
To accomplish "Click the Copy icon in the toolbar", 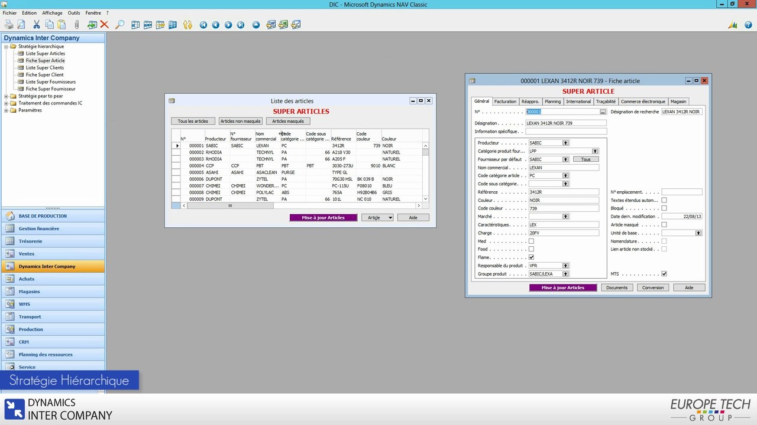I will [x=49, y=25].
